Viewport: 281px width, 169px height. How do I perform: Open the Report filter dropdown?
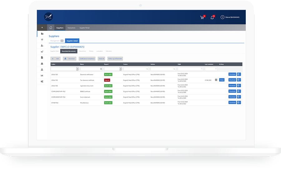[121, 69]
